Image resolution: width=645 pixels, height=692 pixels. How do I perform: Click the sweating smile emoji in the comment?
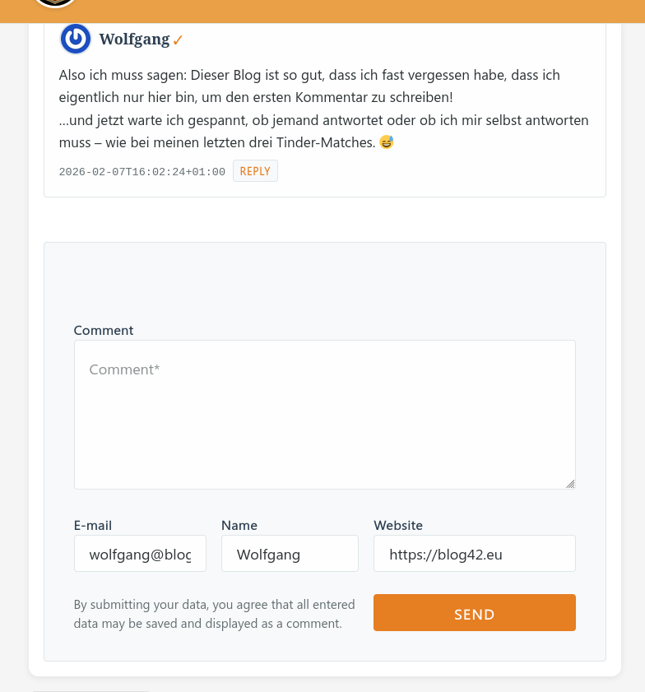tap(387, 142)
